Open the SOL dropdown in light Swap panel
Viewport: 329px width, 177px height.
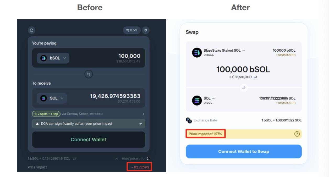click(213, 98)
